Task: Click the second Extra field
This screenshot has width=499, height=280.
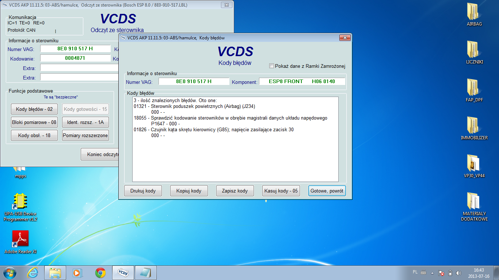Action: click(80, 77)
